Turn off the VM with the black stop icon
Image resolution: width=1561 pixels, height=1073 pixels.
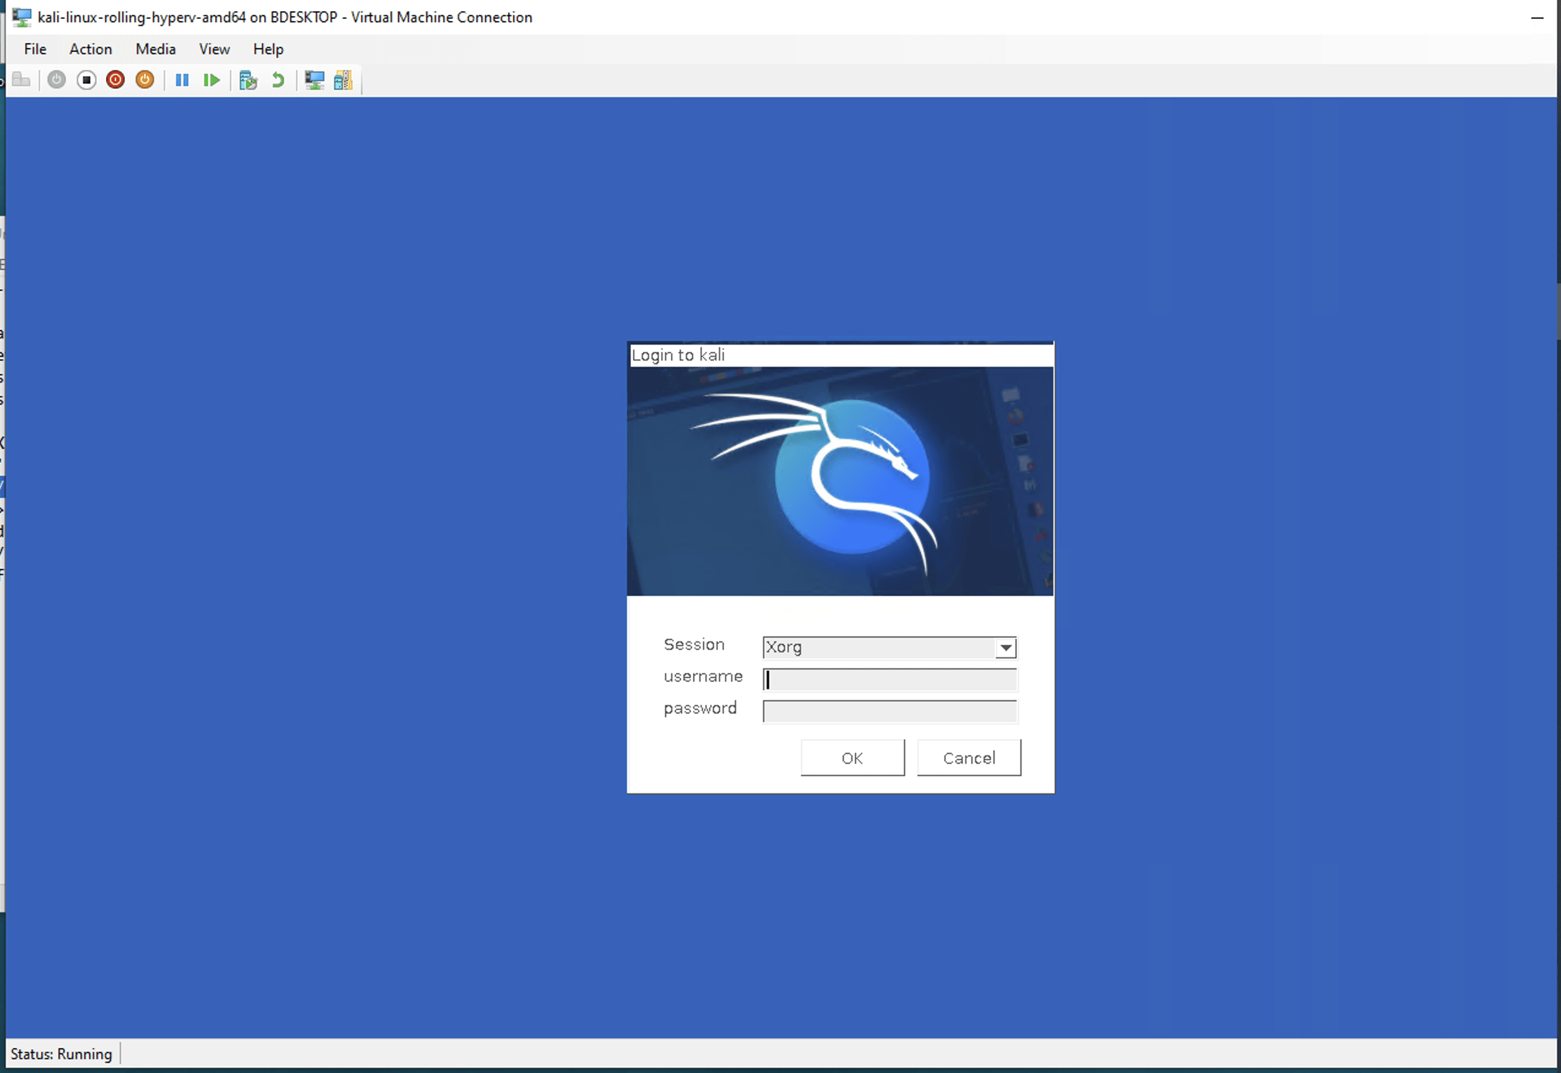pyautogui.click(x=86, y=80)
